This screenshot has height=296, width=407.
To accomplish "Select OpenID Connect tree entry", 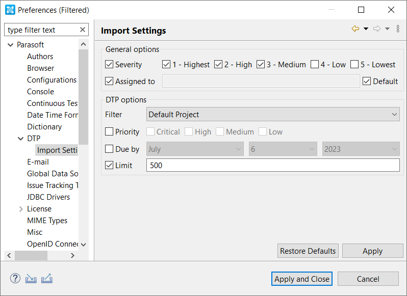I will tap(53, 244).
